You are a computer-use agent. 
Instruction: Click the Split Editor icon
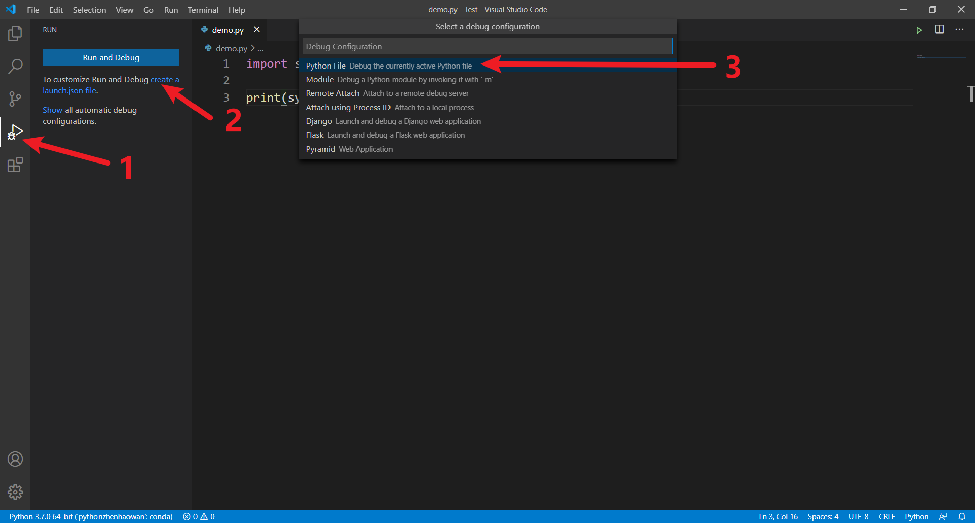(939, 30)
